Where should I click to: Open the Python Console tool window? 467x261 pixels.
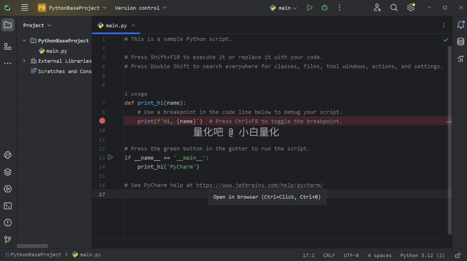[8, 155]
